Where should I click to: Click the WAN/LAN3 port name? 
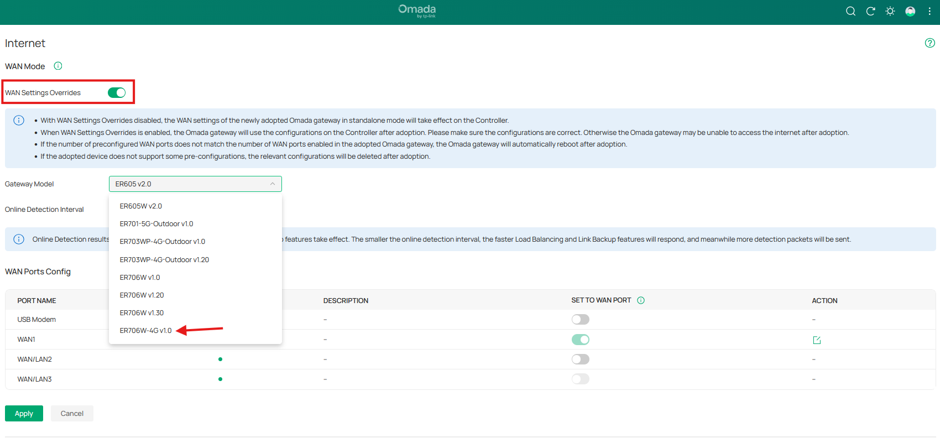34,379
